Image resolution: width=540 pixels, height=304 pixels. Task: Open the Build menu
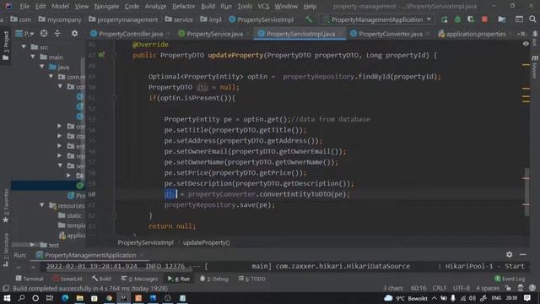[x=208, y=6]
